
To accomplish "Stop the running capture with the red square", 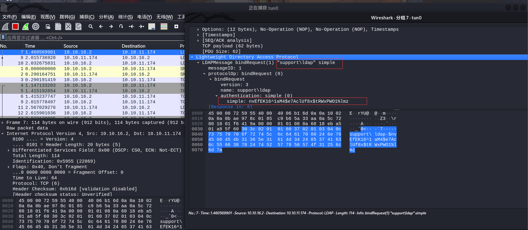I will tap(15, 27).
